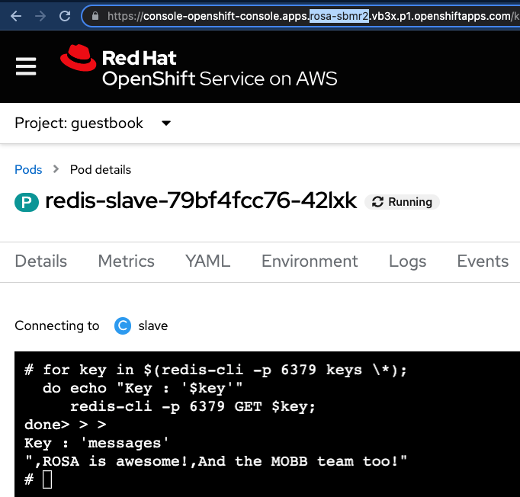Click the green Pod 'P' badge
The image size is (520, 497).
(26, 202)
